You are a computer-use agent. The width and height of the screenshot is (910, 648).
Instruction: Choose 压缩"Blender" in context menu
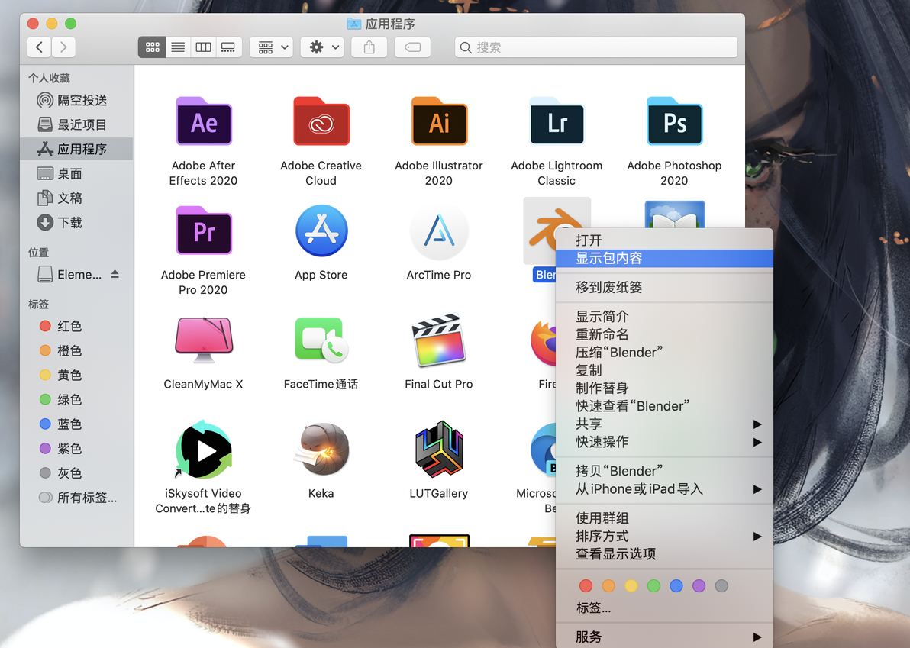664,353
